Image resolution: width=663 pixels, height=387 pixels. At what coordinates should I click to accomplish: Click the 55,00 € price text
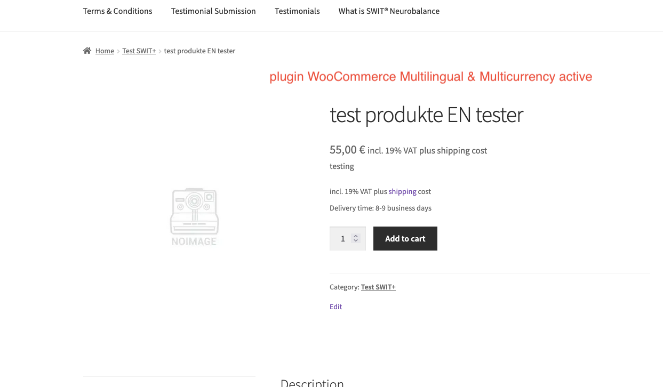(x=347, y=150)
